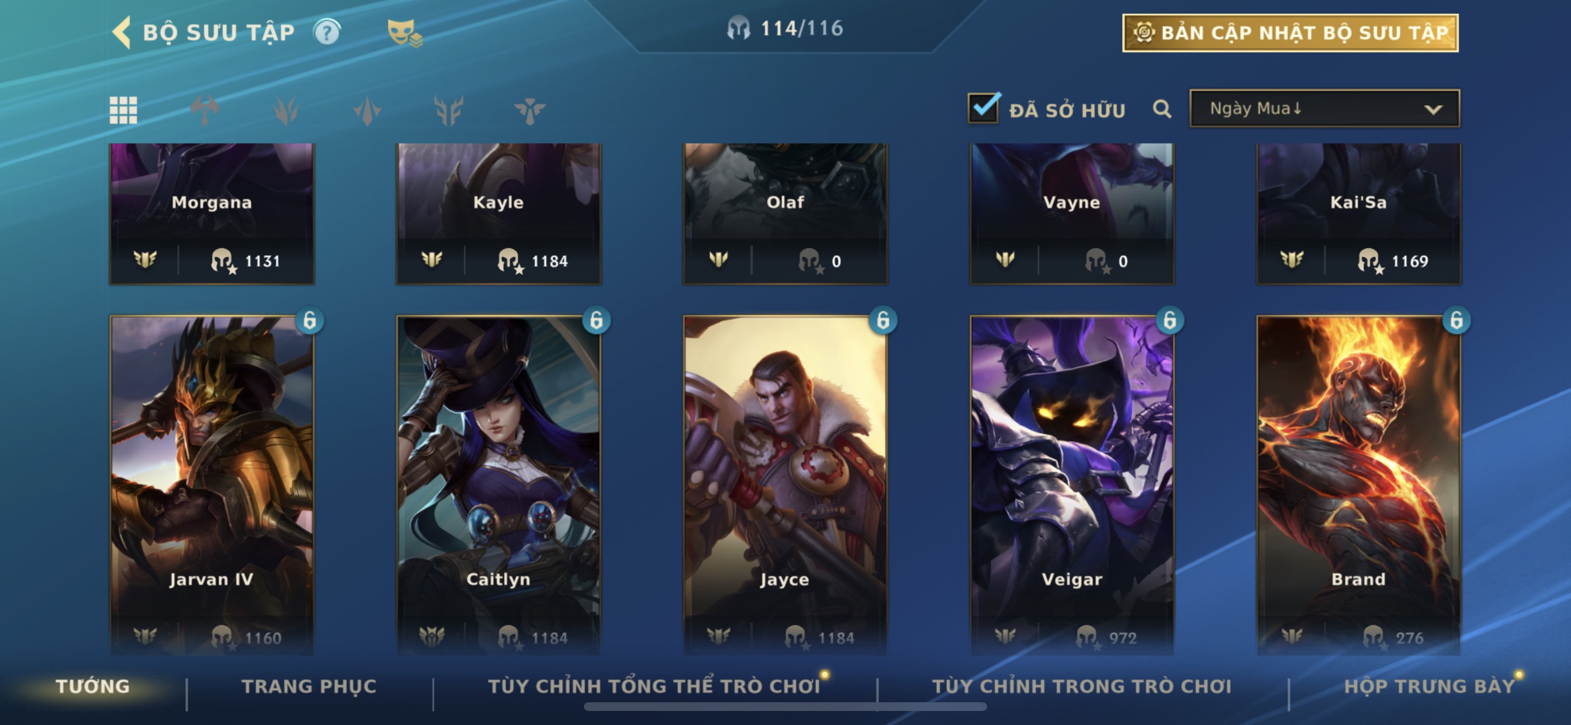Select the Veigar champion card
The image size is (1571, 725).
pos(1072,485)
